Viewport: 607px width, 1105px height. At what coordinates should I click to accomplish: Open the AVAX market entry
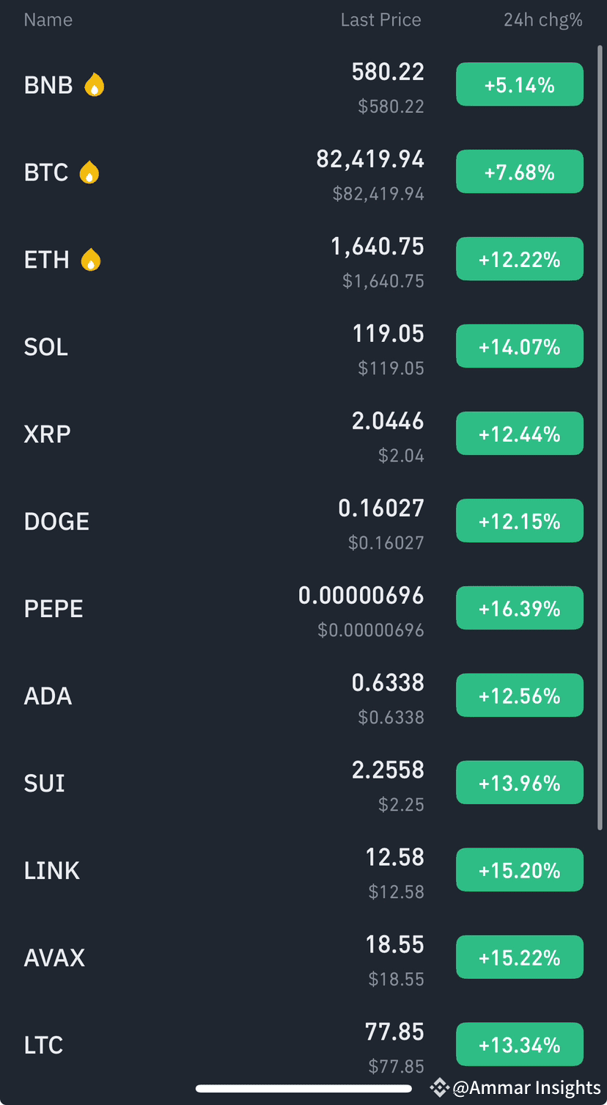(303, 958)
